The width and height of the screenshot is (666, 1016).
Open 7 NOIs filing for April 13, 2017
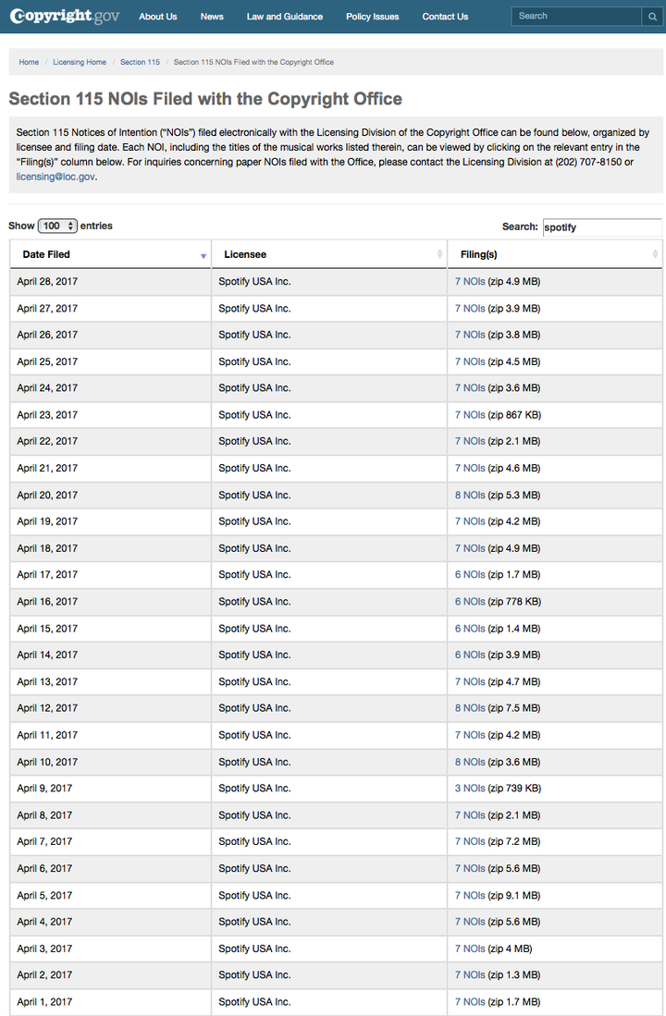pos(470,681)
